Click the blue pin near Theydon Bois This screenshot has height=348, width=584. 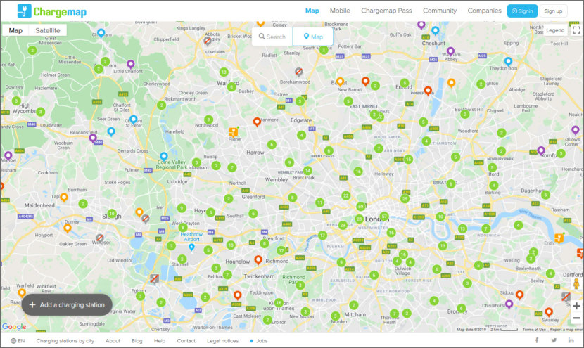pos(508,61)
